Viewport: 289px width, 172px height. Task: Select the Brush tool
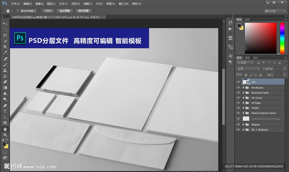point(5,64)
